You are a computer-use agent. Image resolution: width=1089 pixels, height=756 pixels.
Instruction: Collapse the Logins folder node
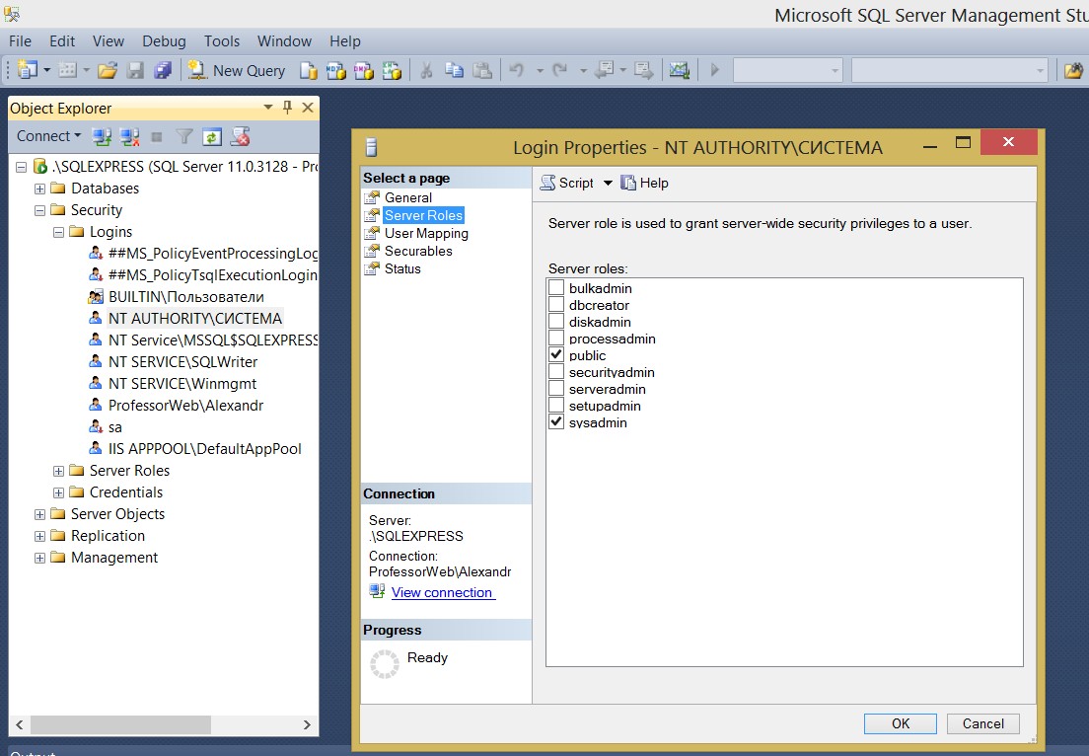(x=58, y=232)
